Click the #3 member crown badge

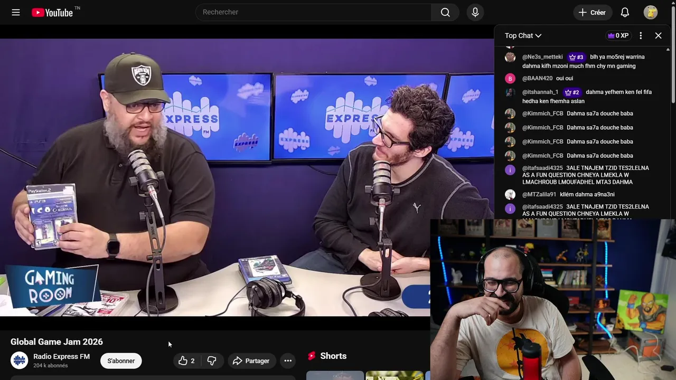coord(576,57)
